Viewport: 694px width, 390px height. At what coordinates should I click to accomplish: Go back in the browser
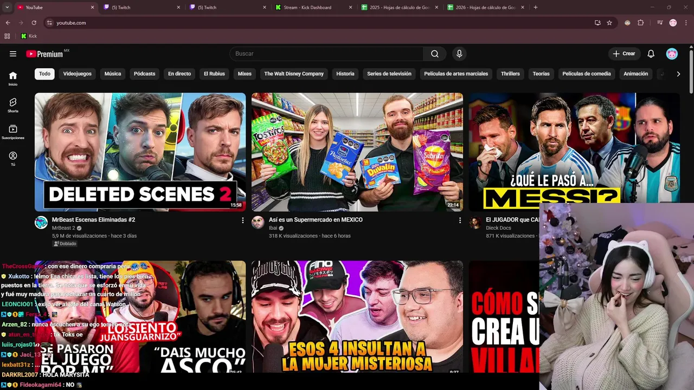coord(8,23)
